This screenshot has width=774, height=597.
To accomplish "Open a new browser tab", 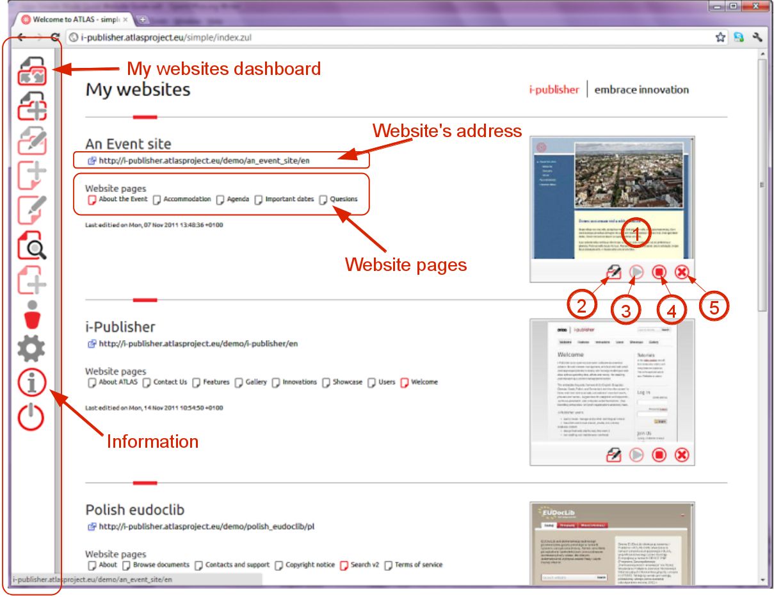I will click(x=143, y=19).
